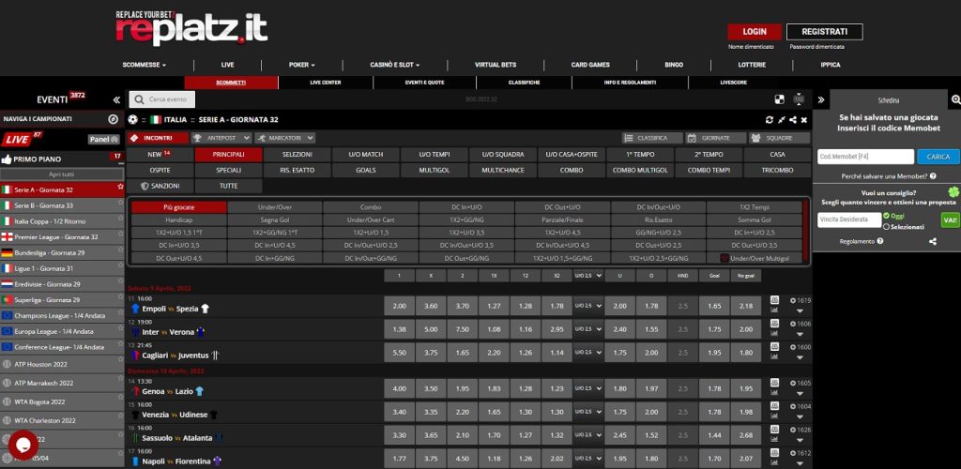The image size is (961, 469).
Task: Click the thumbs-up Primo Piano icon
Action: [7, 159]
